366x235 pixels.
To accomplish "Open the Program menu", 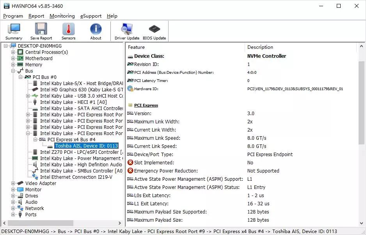I will 13,16.
